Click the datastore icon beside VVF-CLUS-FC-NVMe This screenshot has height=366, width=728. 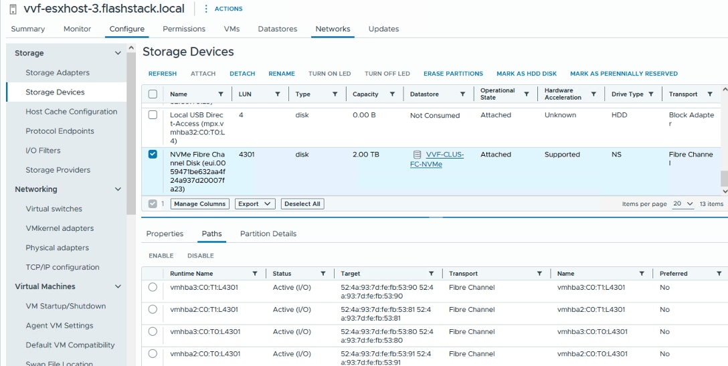coord(417,155)
